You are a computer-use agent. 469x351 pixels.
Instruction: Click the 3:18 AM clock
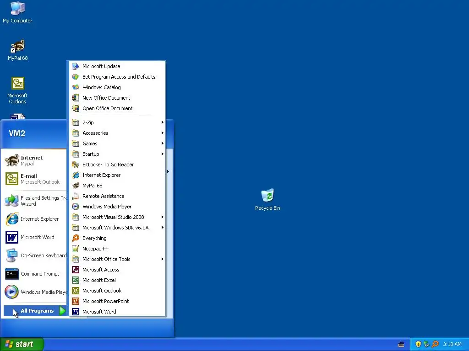(452, 344)
